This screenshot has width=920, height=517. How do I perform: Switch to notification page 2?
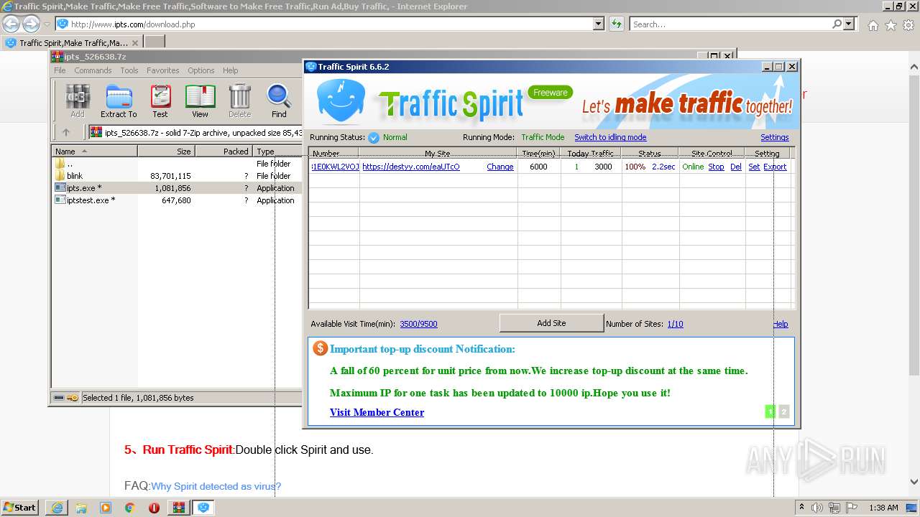point(783,411)
